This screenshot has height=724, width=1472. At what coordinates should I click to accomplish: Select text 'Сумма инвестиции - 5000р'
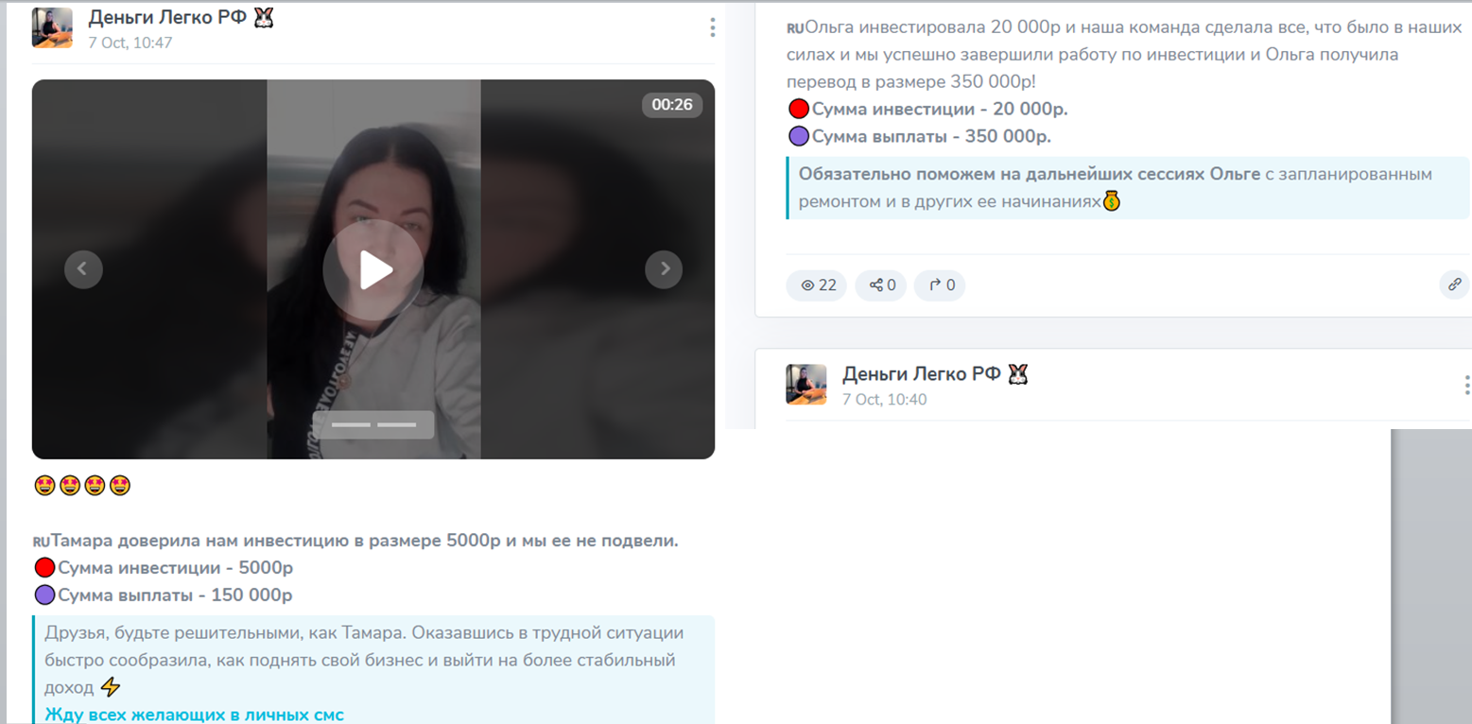175,568
